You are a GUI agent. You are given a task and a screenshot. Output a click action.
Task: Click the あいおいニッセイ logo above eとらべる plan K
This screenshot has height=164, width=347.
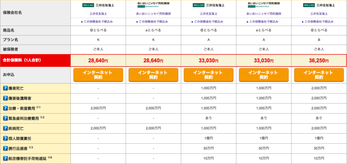pos(154,5)
